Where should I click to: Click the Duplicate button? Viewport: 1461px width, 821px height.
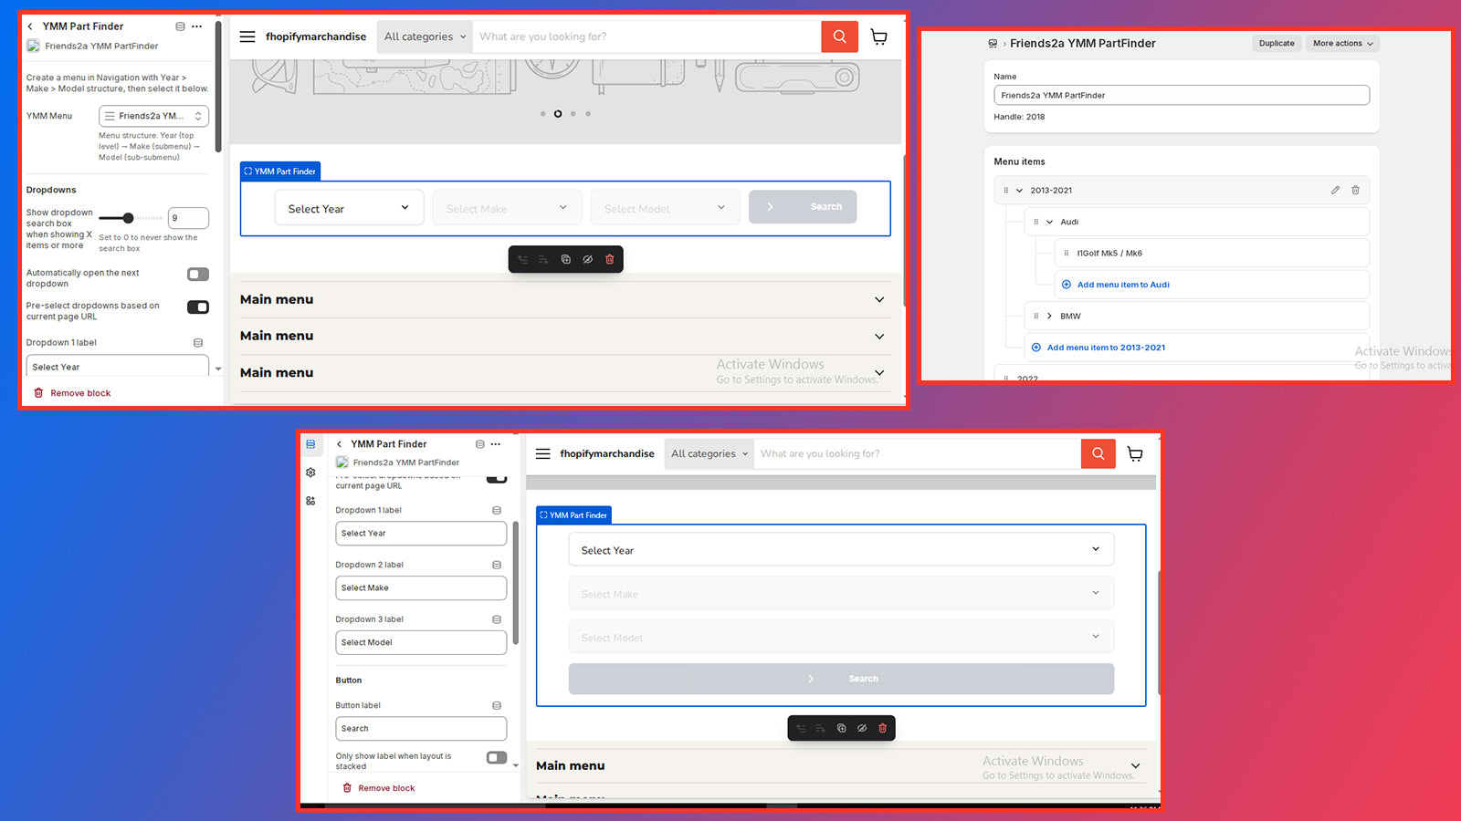pyautogui.click(x=1276, y=44)
